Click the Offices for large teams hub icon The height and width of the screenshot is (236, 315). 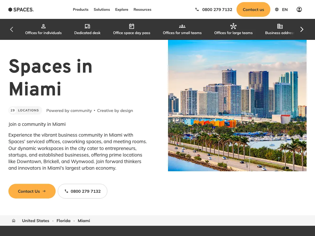coord(233,26)
